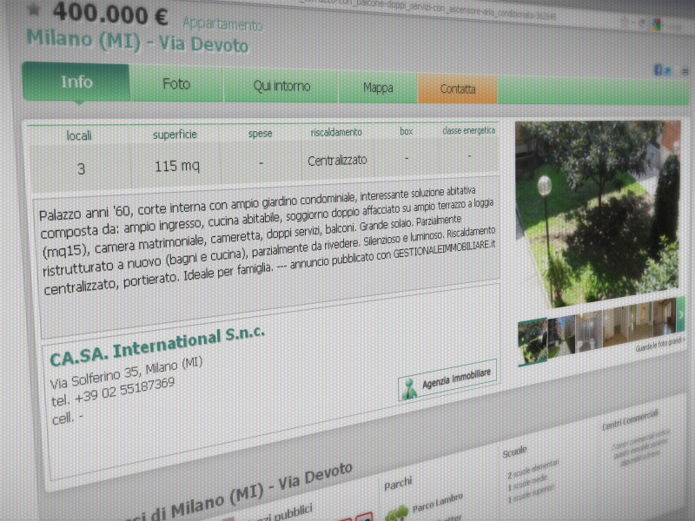Share listing via Facebook icon
Viewport: 695px width, 521px height.
coord(659,69)
